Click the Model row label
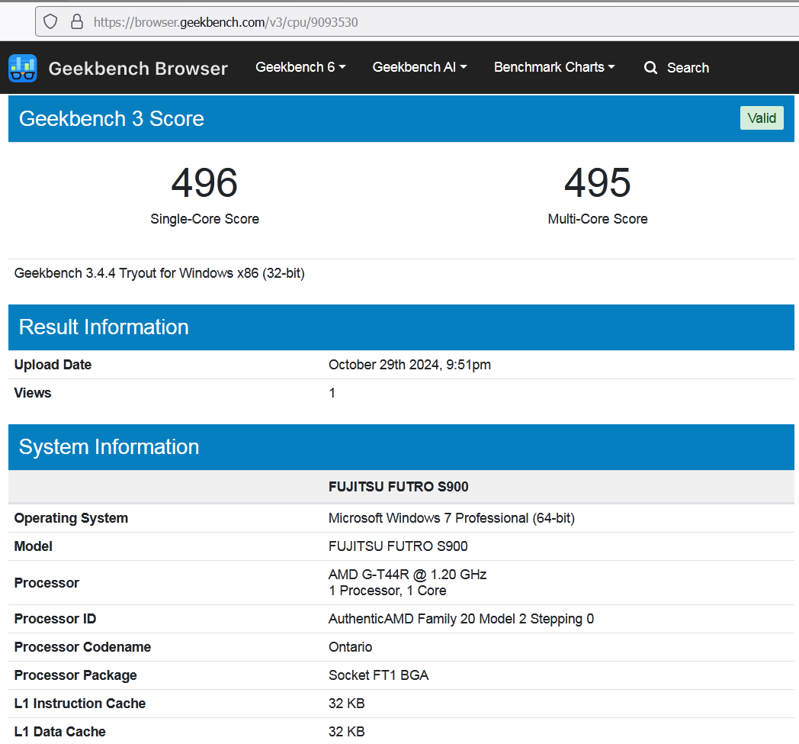799x744 pixels. pos(33,546)
